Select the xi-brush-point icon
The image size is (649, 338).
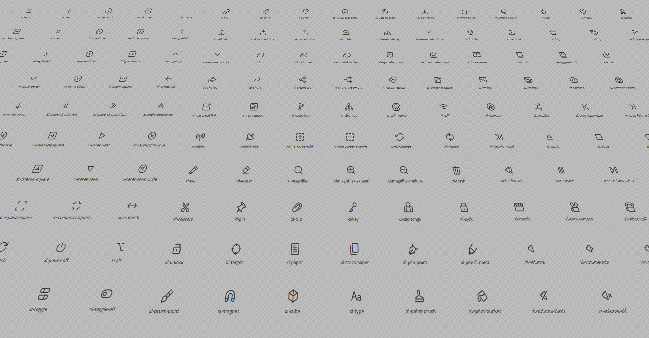click(x=167, y=296)
